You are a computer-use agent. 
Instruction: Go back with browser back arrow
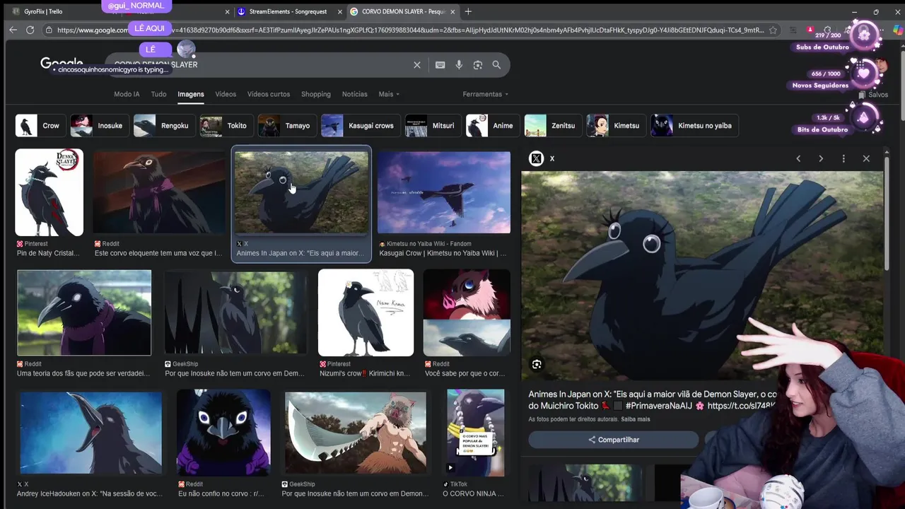pyautogui.click(x=13, y=30)
